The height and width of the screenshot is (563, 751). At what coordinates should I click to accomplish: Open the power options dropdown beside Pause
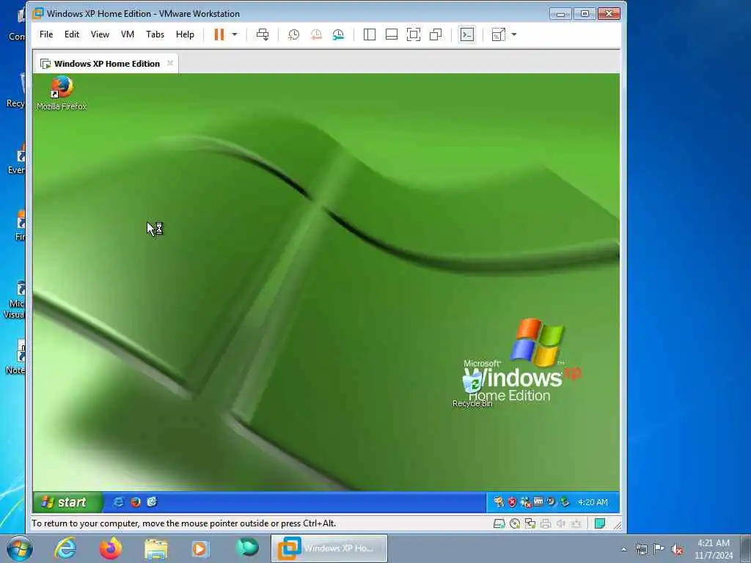(235, 34)
